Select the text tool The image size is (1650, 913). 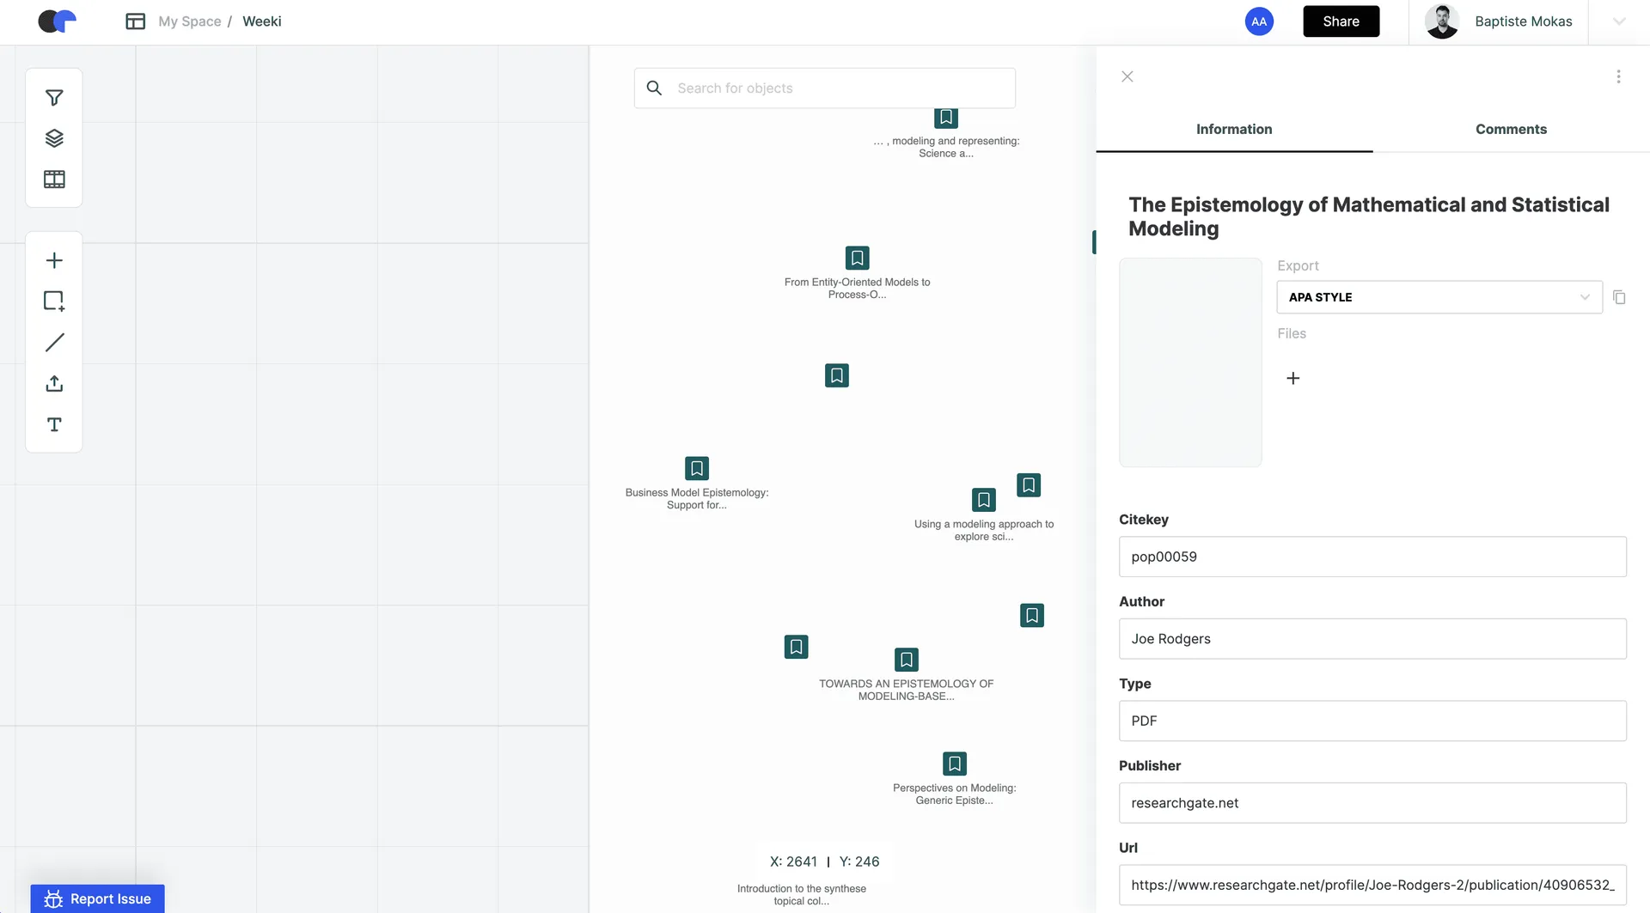point(54,425)
